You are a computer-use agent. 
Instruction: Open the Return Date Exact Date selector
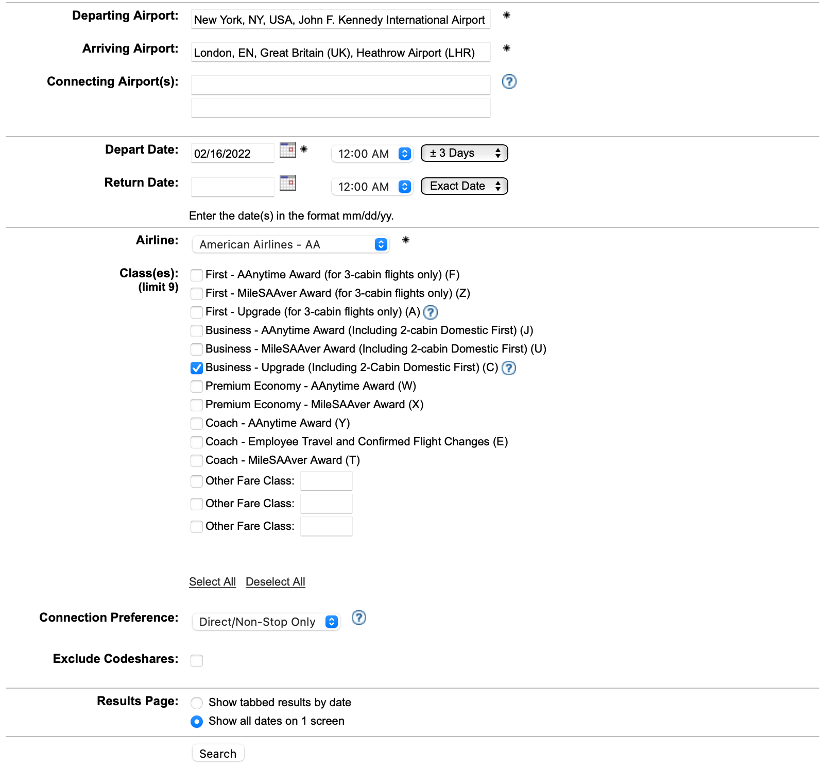point(463,186)
